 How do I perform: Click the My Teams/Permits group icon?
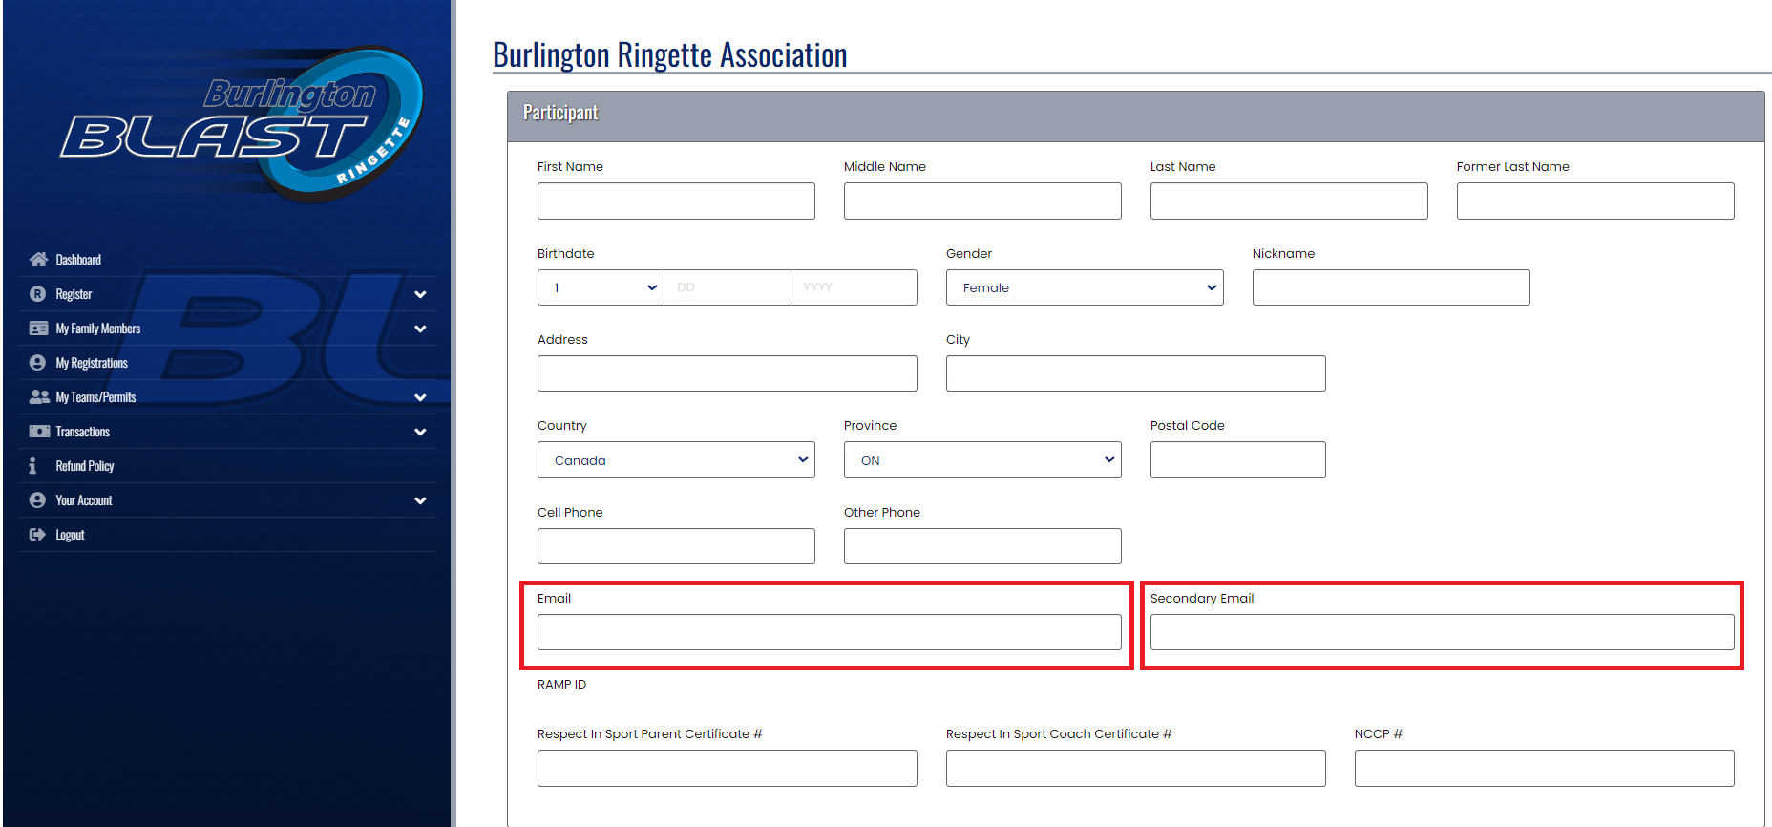click(x=39, y=397)
